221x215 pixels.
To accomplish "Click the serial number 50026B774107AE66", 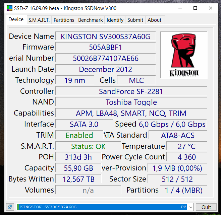I will [106, 58].
